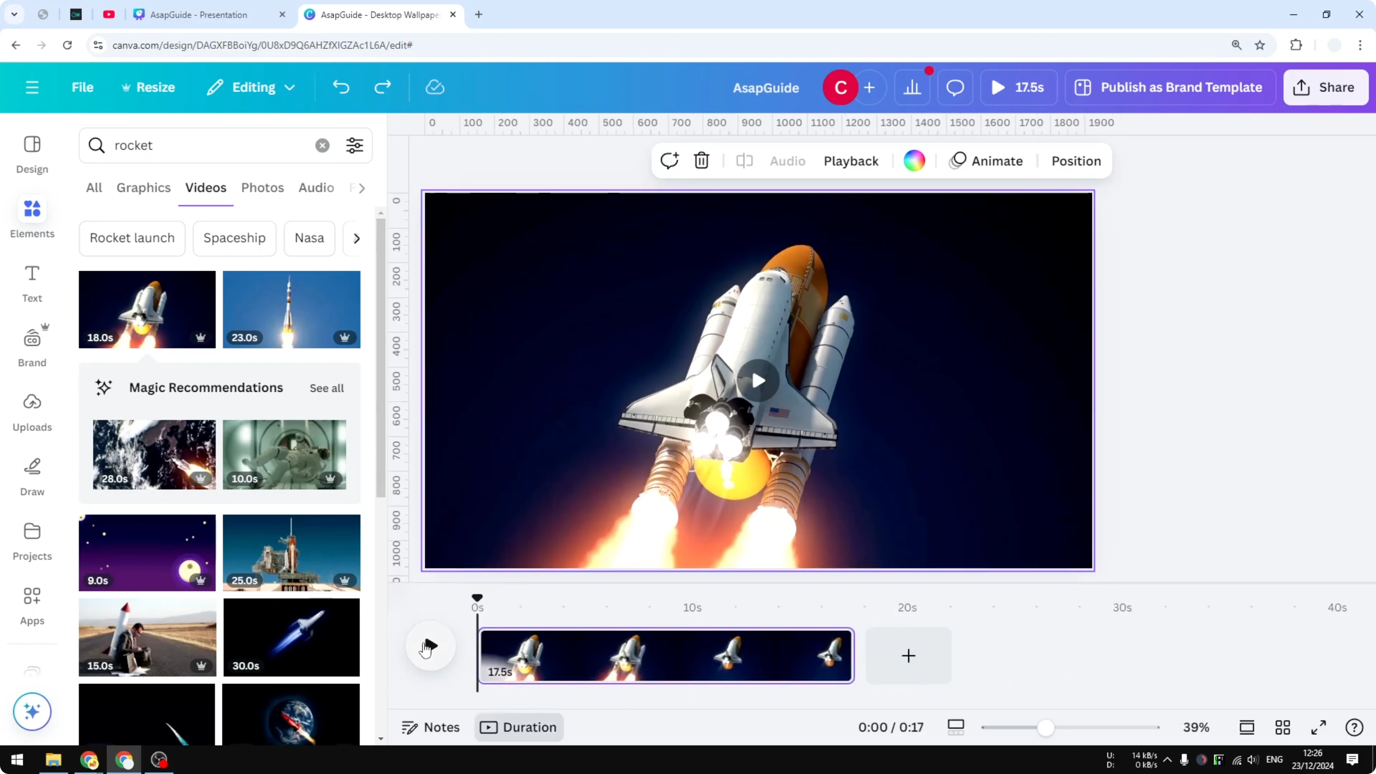Open the color picker on the toolbar
1376x774 pixels.
915,161
